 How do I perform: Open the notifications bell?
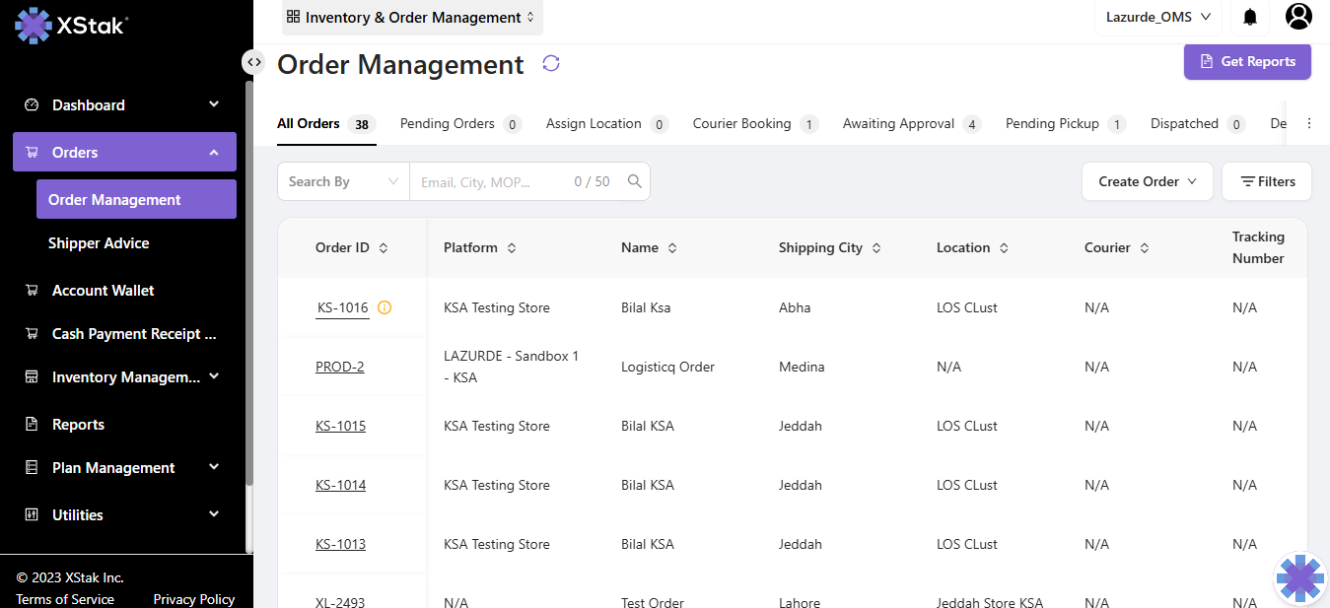tap(1250, 17)
